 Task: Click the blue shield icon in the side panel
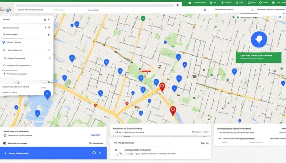click(x=4, y=42)
